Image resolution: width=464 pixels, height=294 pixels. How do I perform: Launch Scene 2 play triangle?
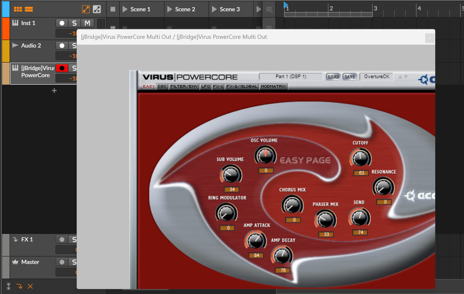click(x=169, y=9)
